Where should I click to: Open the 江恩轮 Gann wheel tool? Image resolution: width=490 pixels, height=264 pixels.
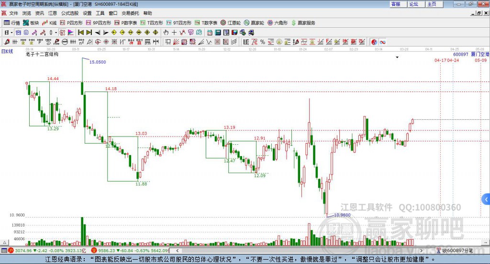pos(231,23)
